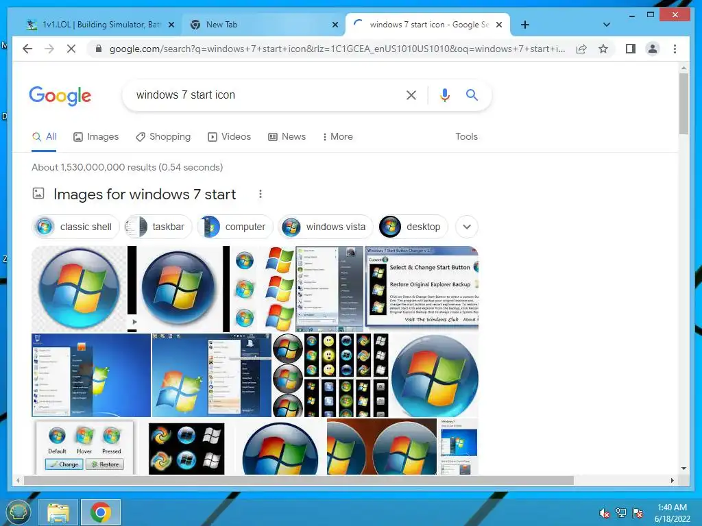Image resolution: width=702 pixels, height=526 pixels.
Task: Click the horizontal scrollbar thumb
Action: (x=299, y=480)
